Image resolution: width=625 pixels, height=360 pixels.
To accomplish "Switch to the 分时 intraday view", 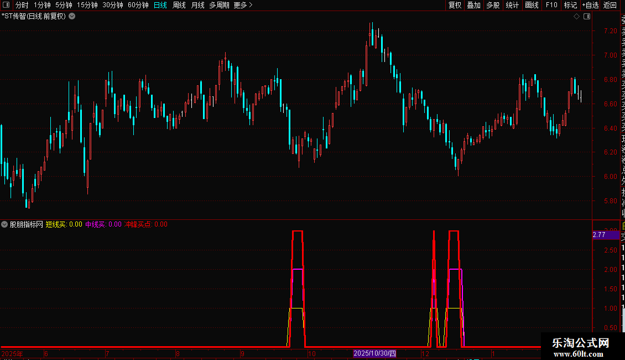I will (22, 5).
